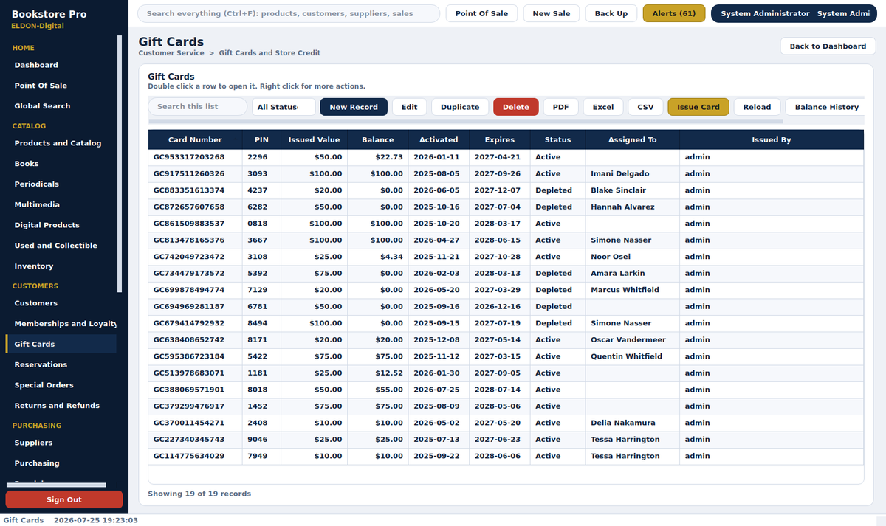Open Purchasing item in sidebar
Image resolution: width=886 pixels, height=526 pixels.
click(x=61, y=463)
